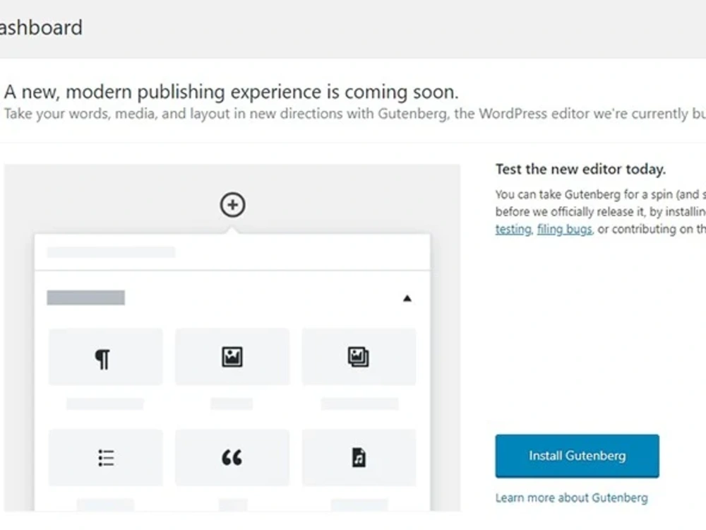Open the Learn more about Gutenberg link

point(572,497)
